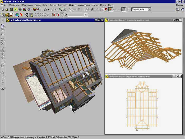Viewport: 185px width, 139px height.
Task: Click the mirror triangle sidebar icon
Action: point(3,72)
